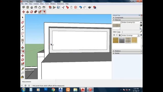Undo last action with blue arrow

tap(80, 7)
